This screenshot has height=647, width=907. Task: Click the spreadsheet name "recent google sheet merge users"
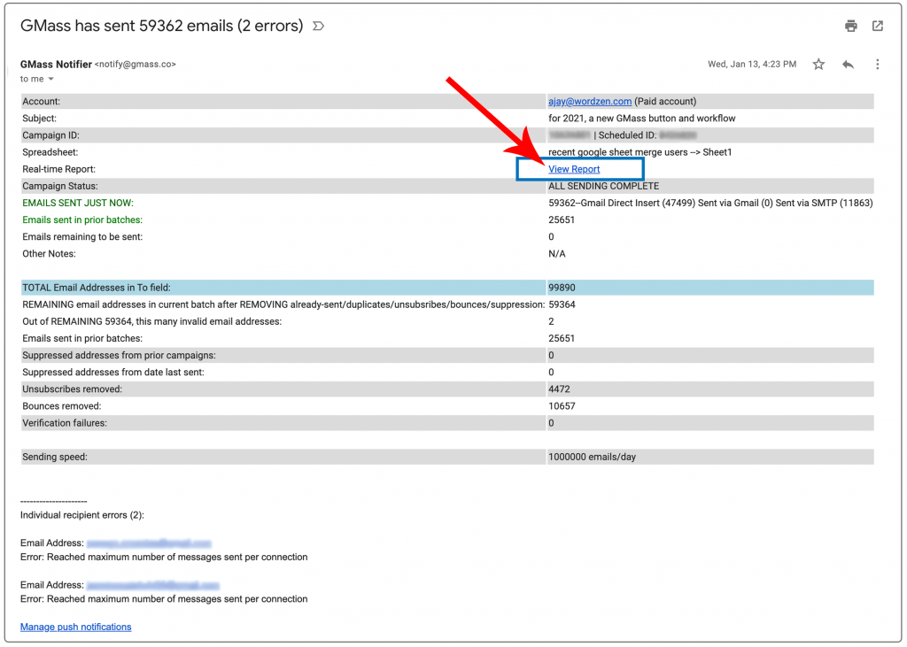tap(617, 152)
